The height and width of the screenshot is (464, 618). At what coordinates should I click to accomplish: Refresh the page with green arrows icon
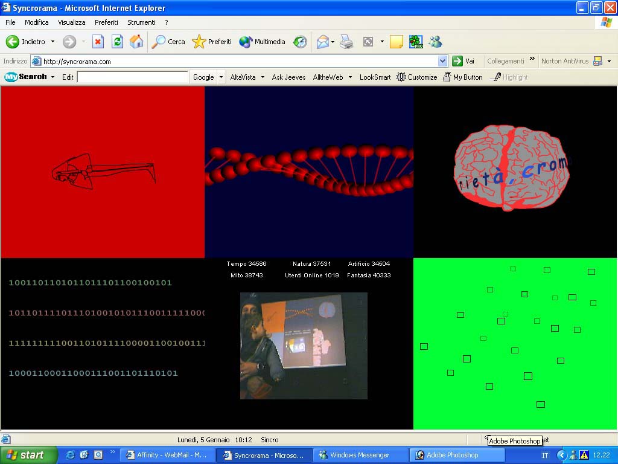pos(117,42)
